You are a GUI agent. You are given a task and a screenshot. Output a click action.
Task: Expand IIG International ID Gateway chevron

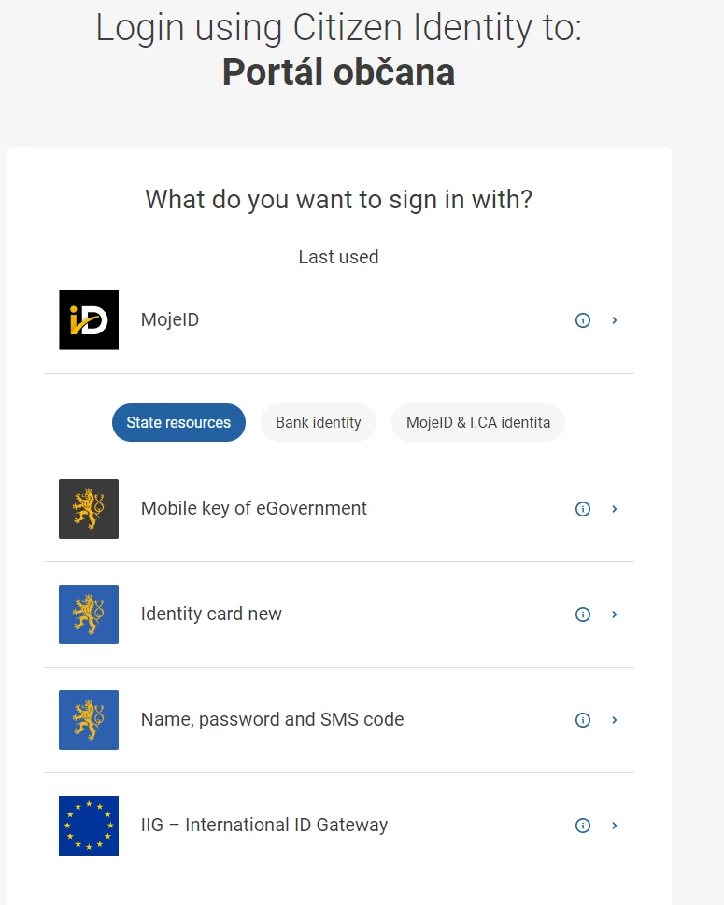click(x=615, y=826)
